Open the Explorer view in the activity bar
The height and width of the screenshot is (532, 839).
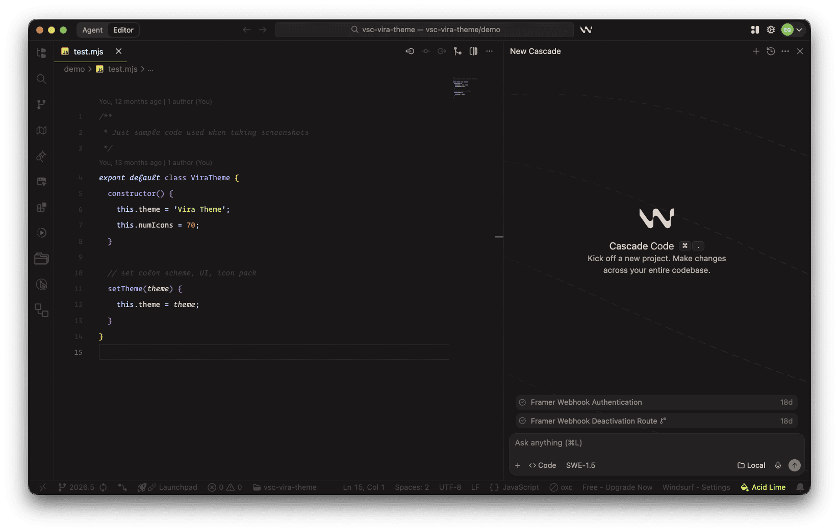(x=41, y=53)
